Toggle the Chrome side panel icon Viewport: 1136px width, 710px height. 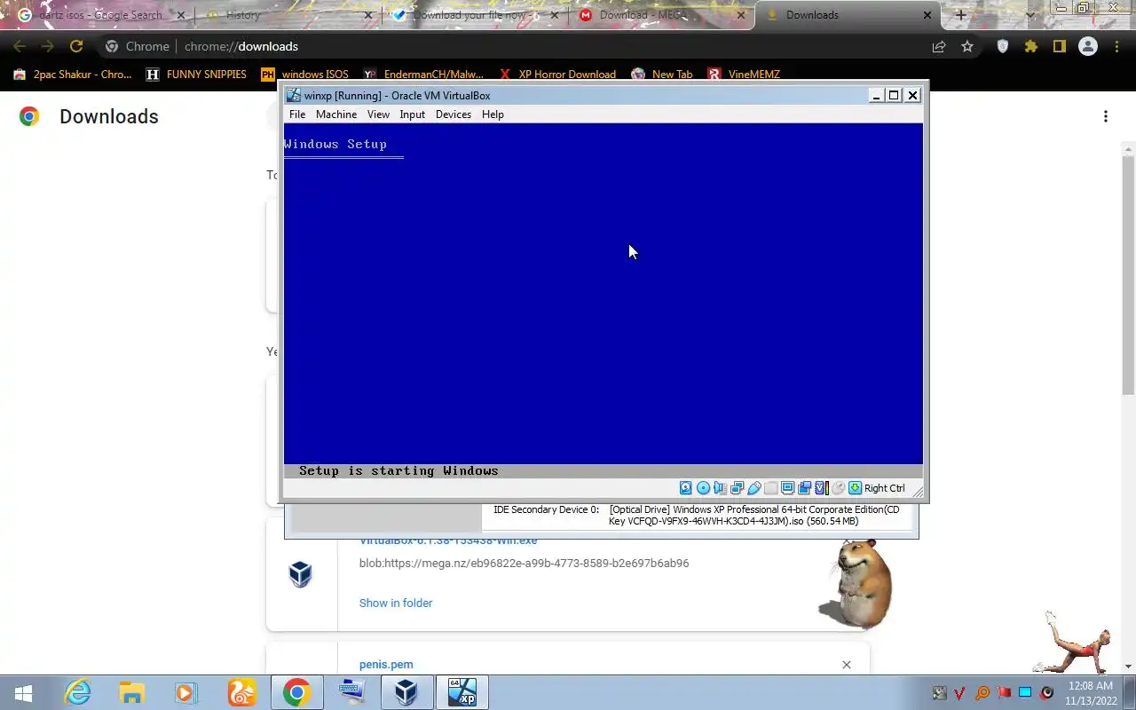pos(1060,46)
